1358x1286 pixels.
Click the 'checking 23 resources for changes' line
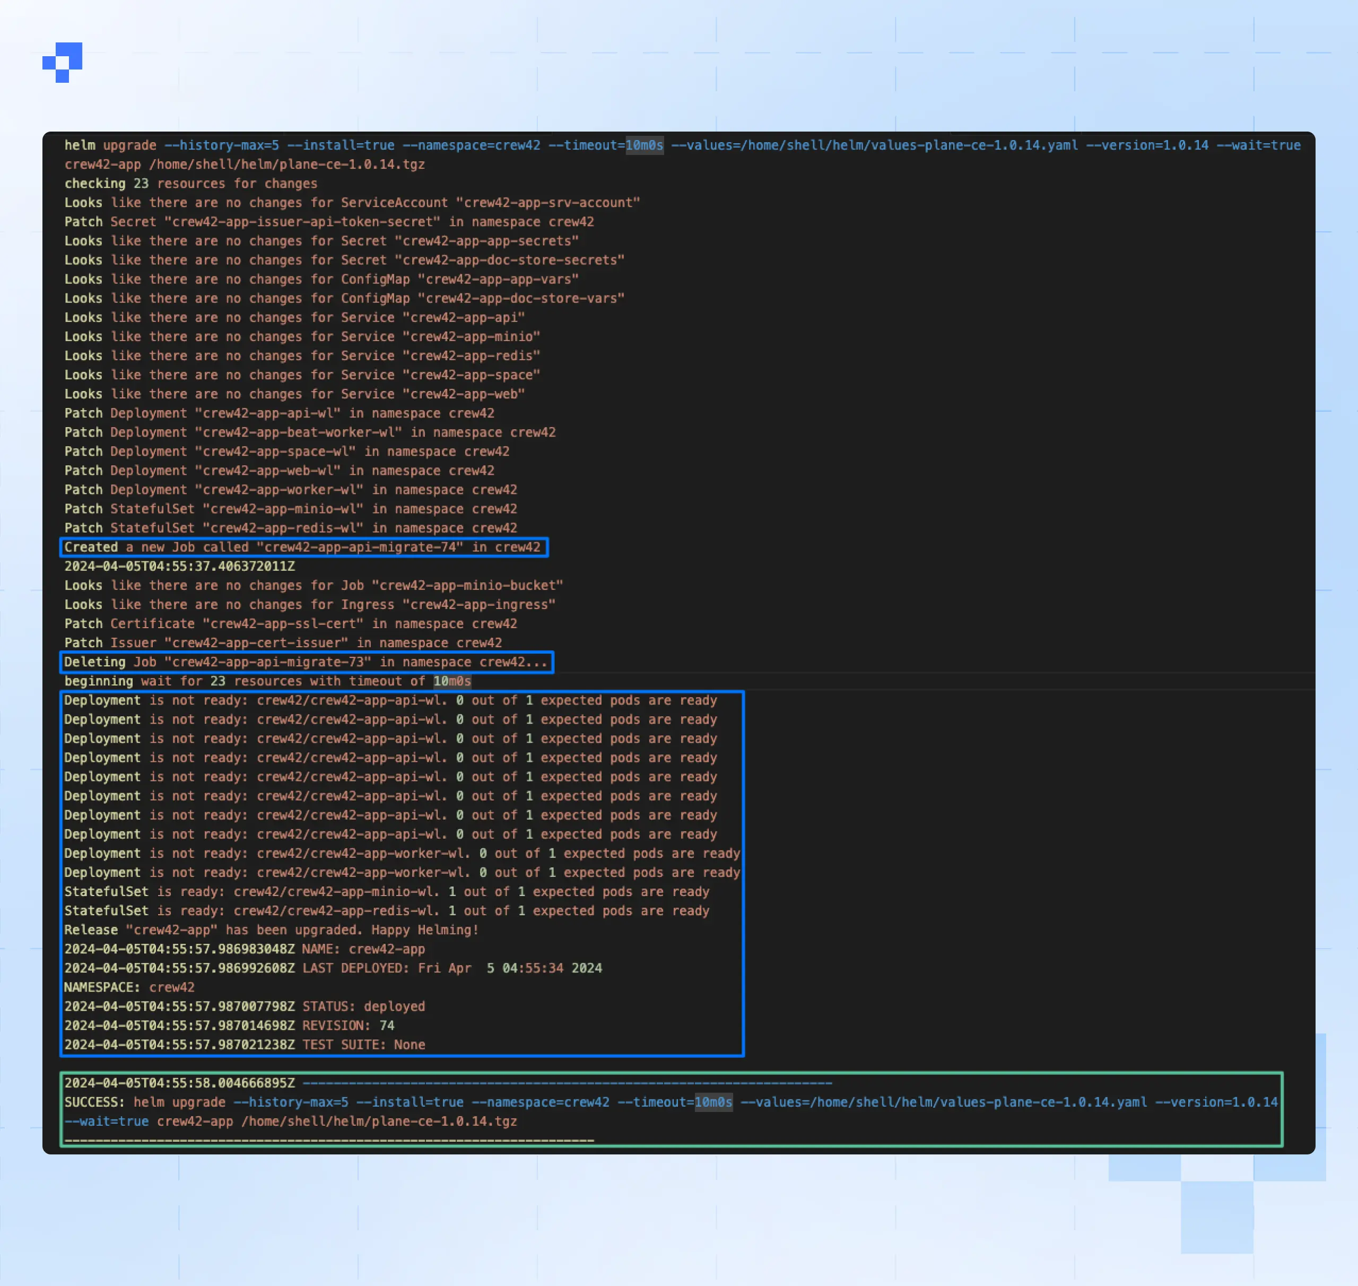click(190, 184)
